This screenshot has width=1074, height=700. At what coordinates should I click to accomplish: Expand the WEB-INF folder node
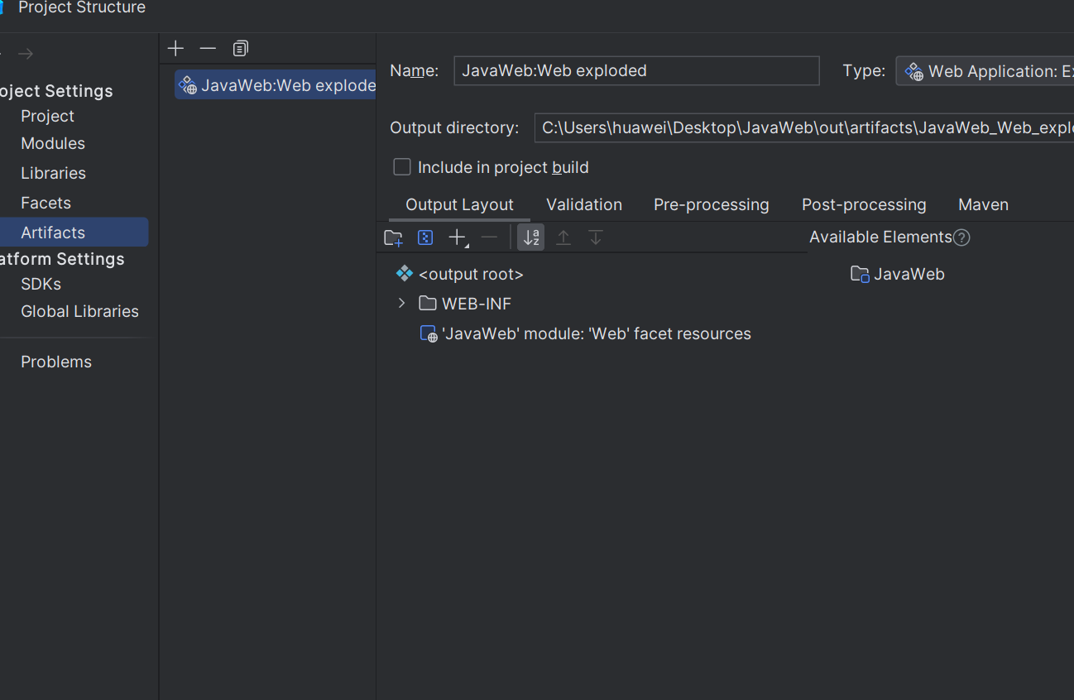point(402,304)
